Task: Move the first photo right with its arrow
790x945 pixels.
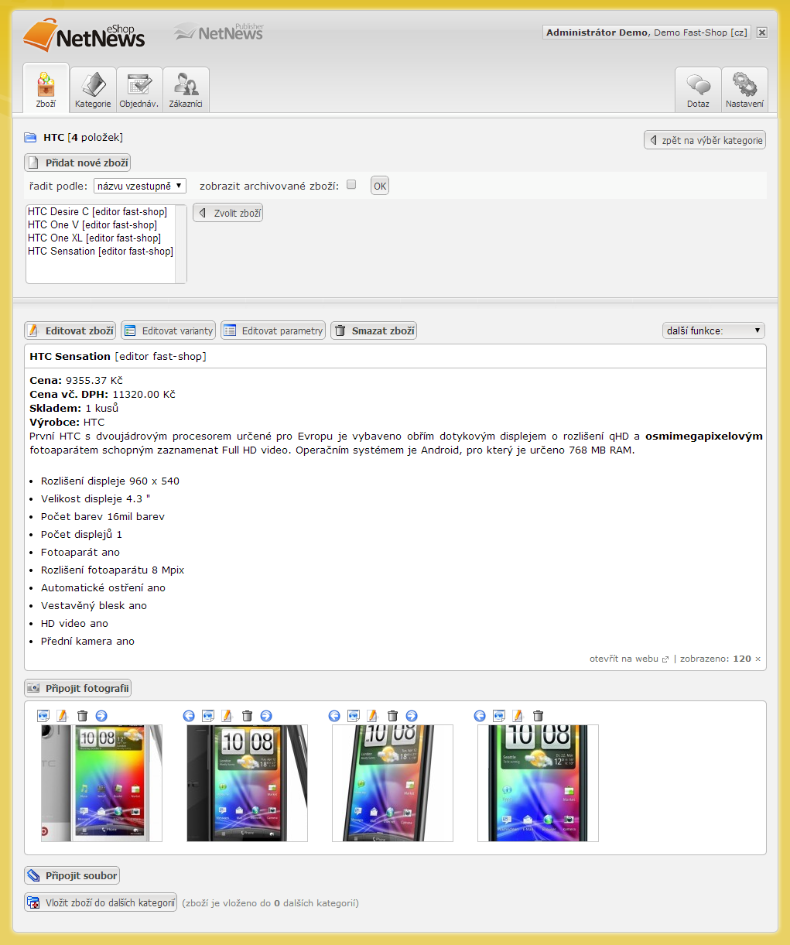Action: point(101,716)
